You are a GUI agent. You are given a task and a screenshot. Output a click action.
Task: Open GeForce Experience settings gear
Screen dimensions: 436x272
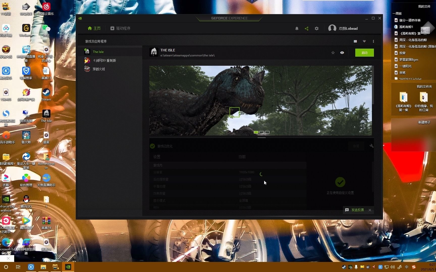tap(317, 28)
